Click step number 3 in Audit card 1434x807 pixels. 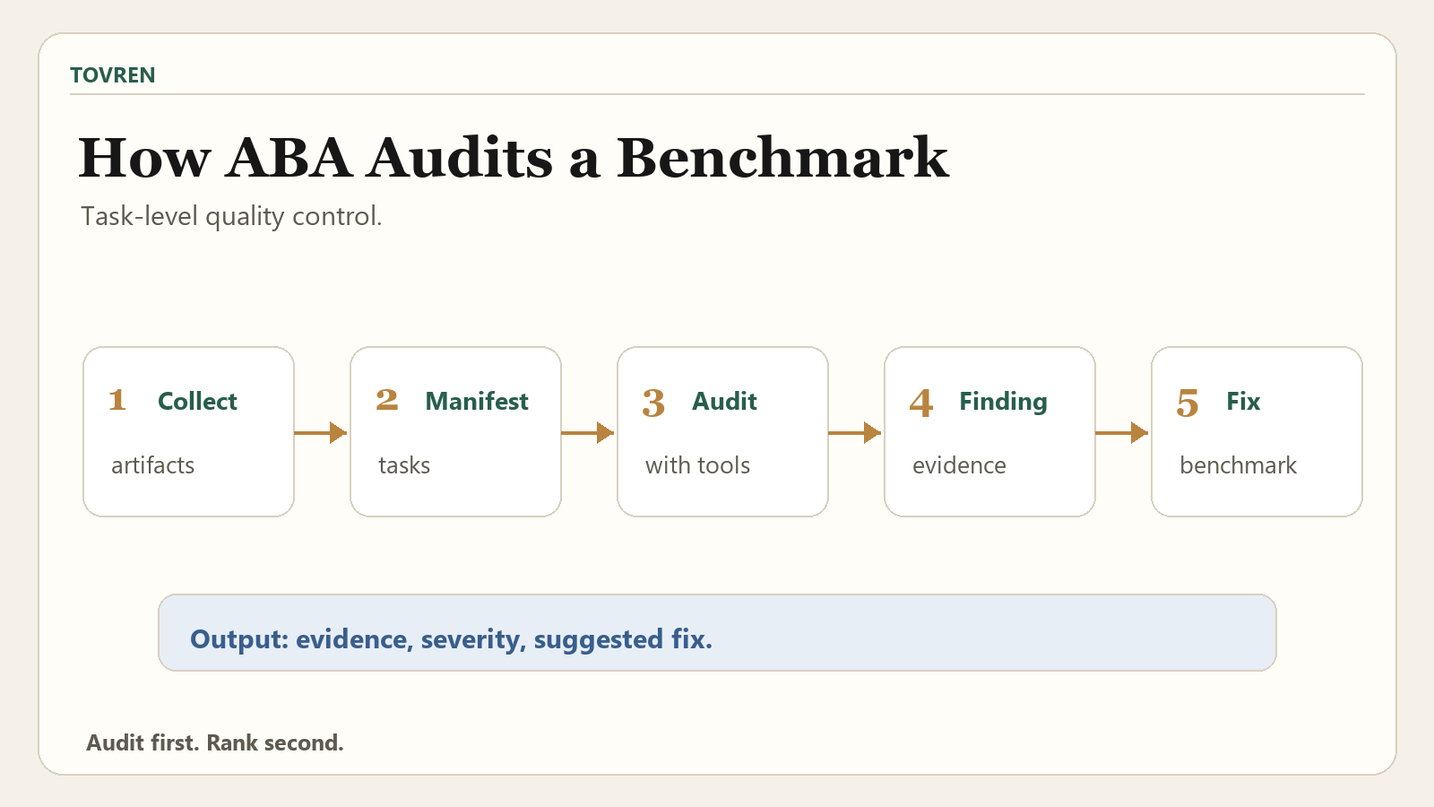click(653, 403)
